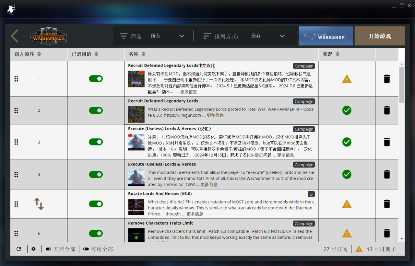Click the warning status icon of row 1
The image size is (415, 266).
(x=347, y=79)
